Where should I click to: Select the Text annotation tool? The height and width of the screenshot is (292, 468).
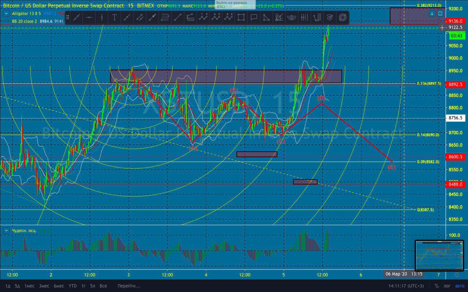tap(114, 17)
